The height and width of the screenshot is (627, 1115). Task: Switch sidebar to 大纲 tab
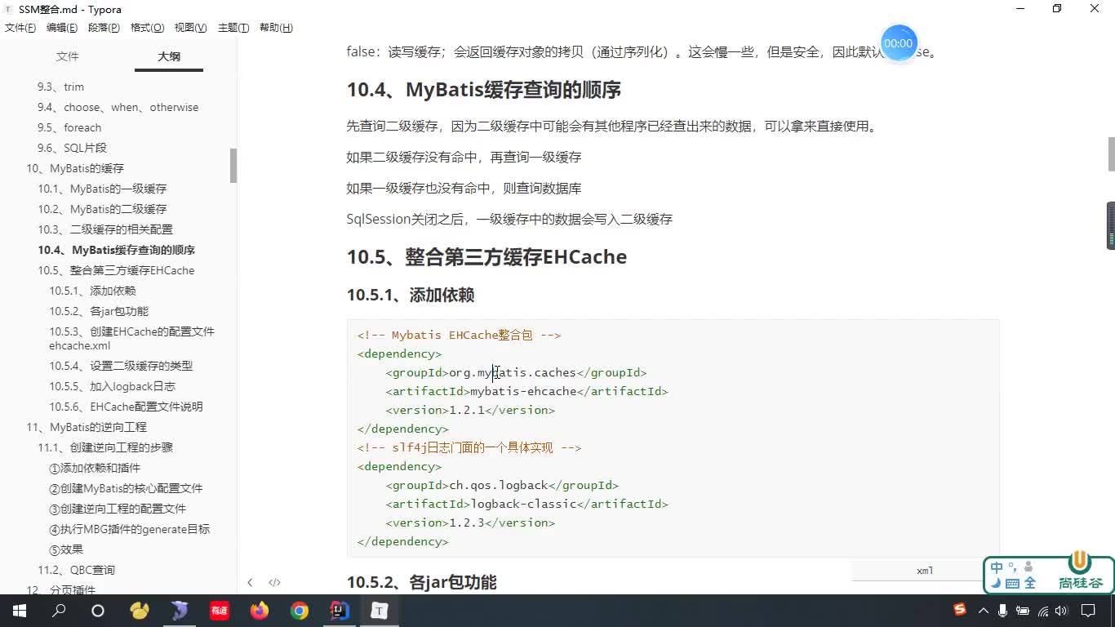click(169, 56)
